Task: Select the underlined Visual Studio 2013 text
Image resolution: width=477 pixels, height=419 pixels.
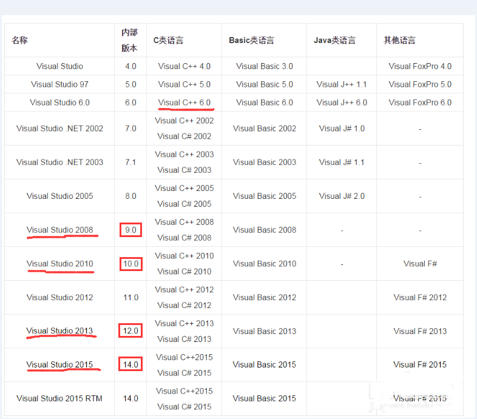Action: pyautogui.click(x=59, y=331)
